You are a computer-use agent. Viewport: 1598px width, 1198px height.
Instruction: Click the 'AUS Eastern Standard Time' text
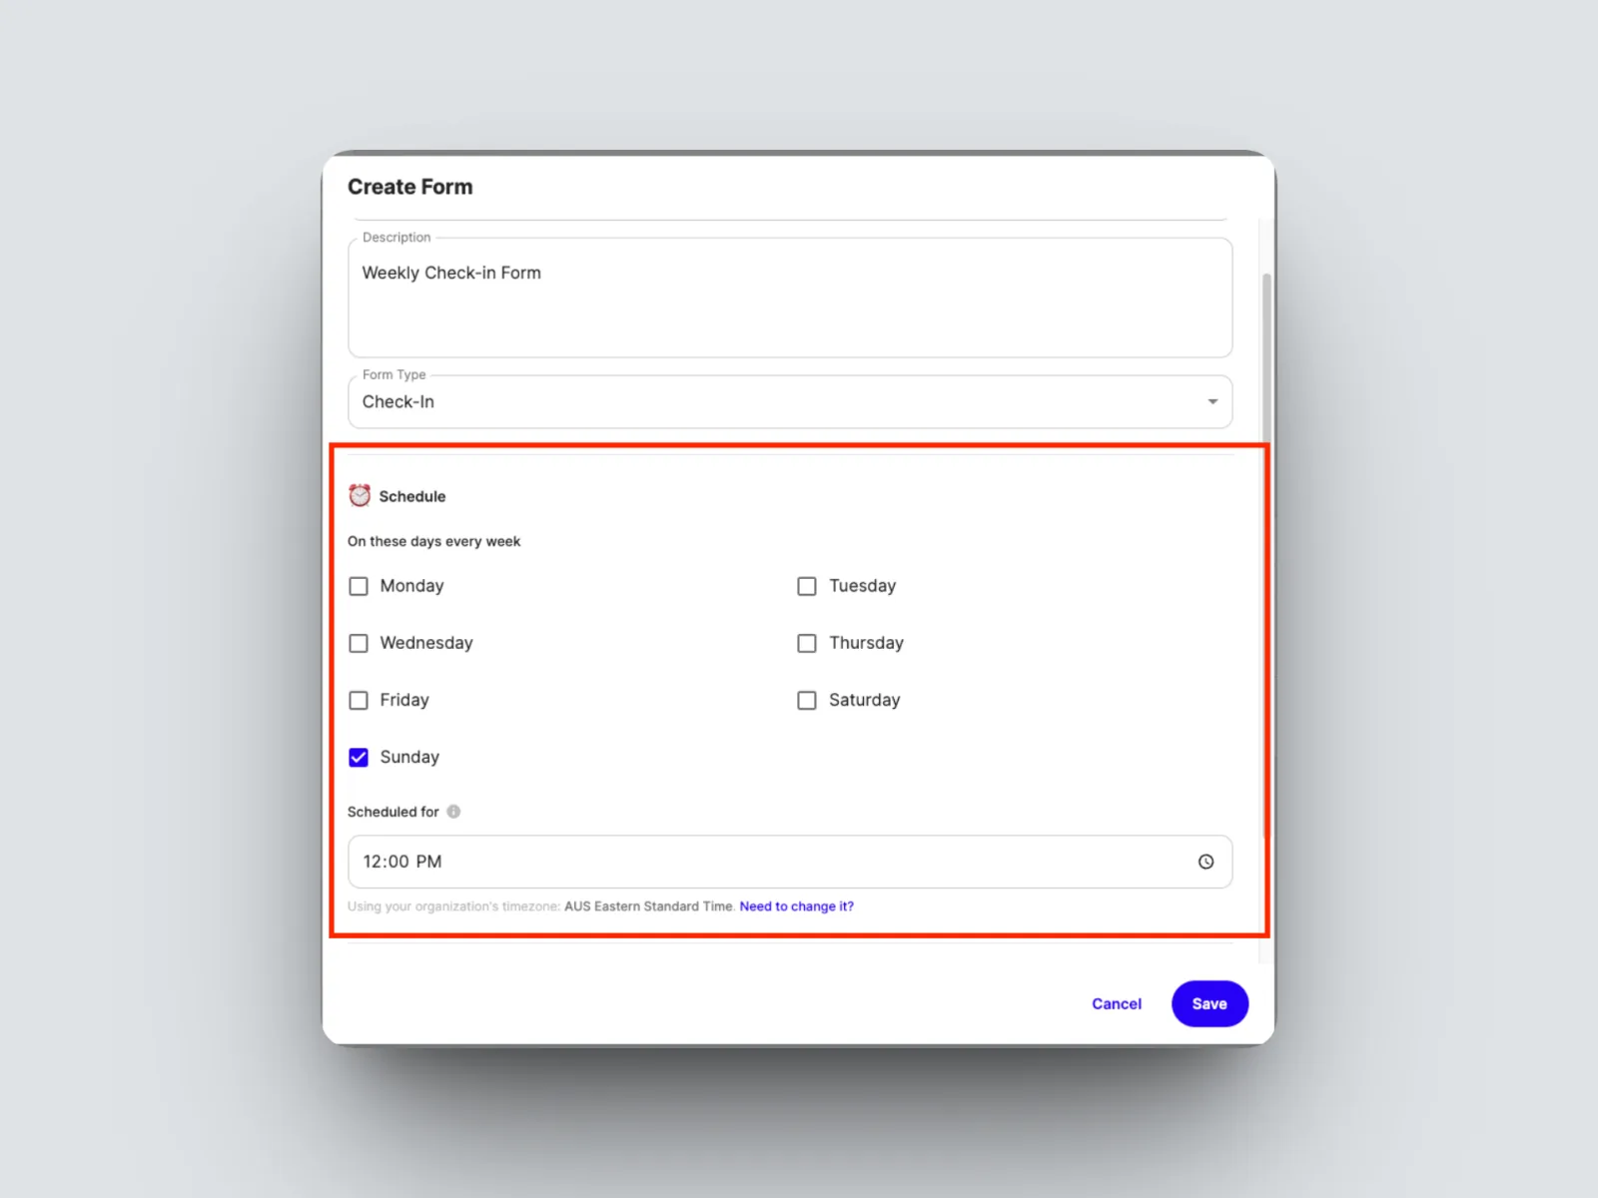point(648,906)
